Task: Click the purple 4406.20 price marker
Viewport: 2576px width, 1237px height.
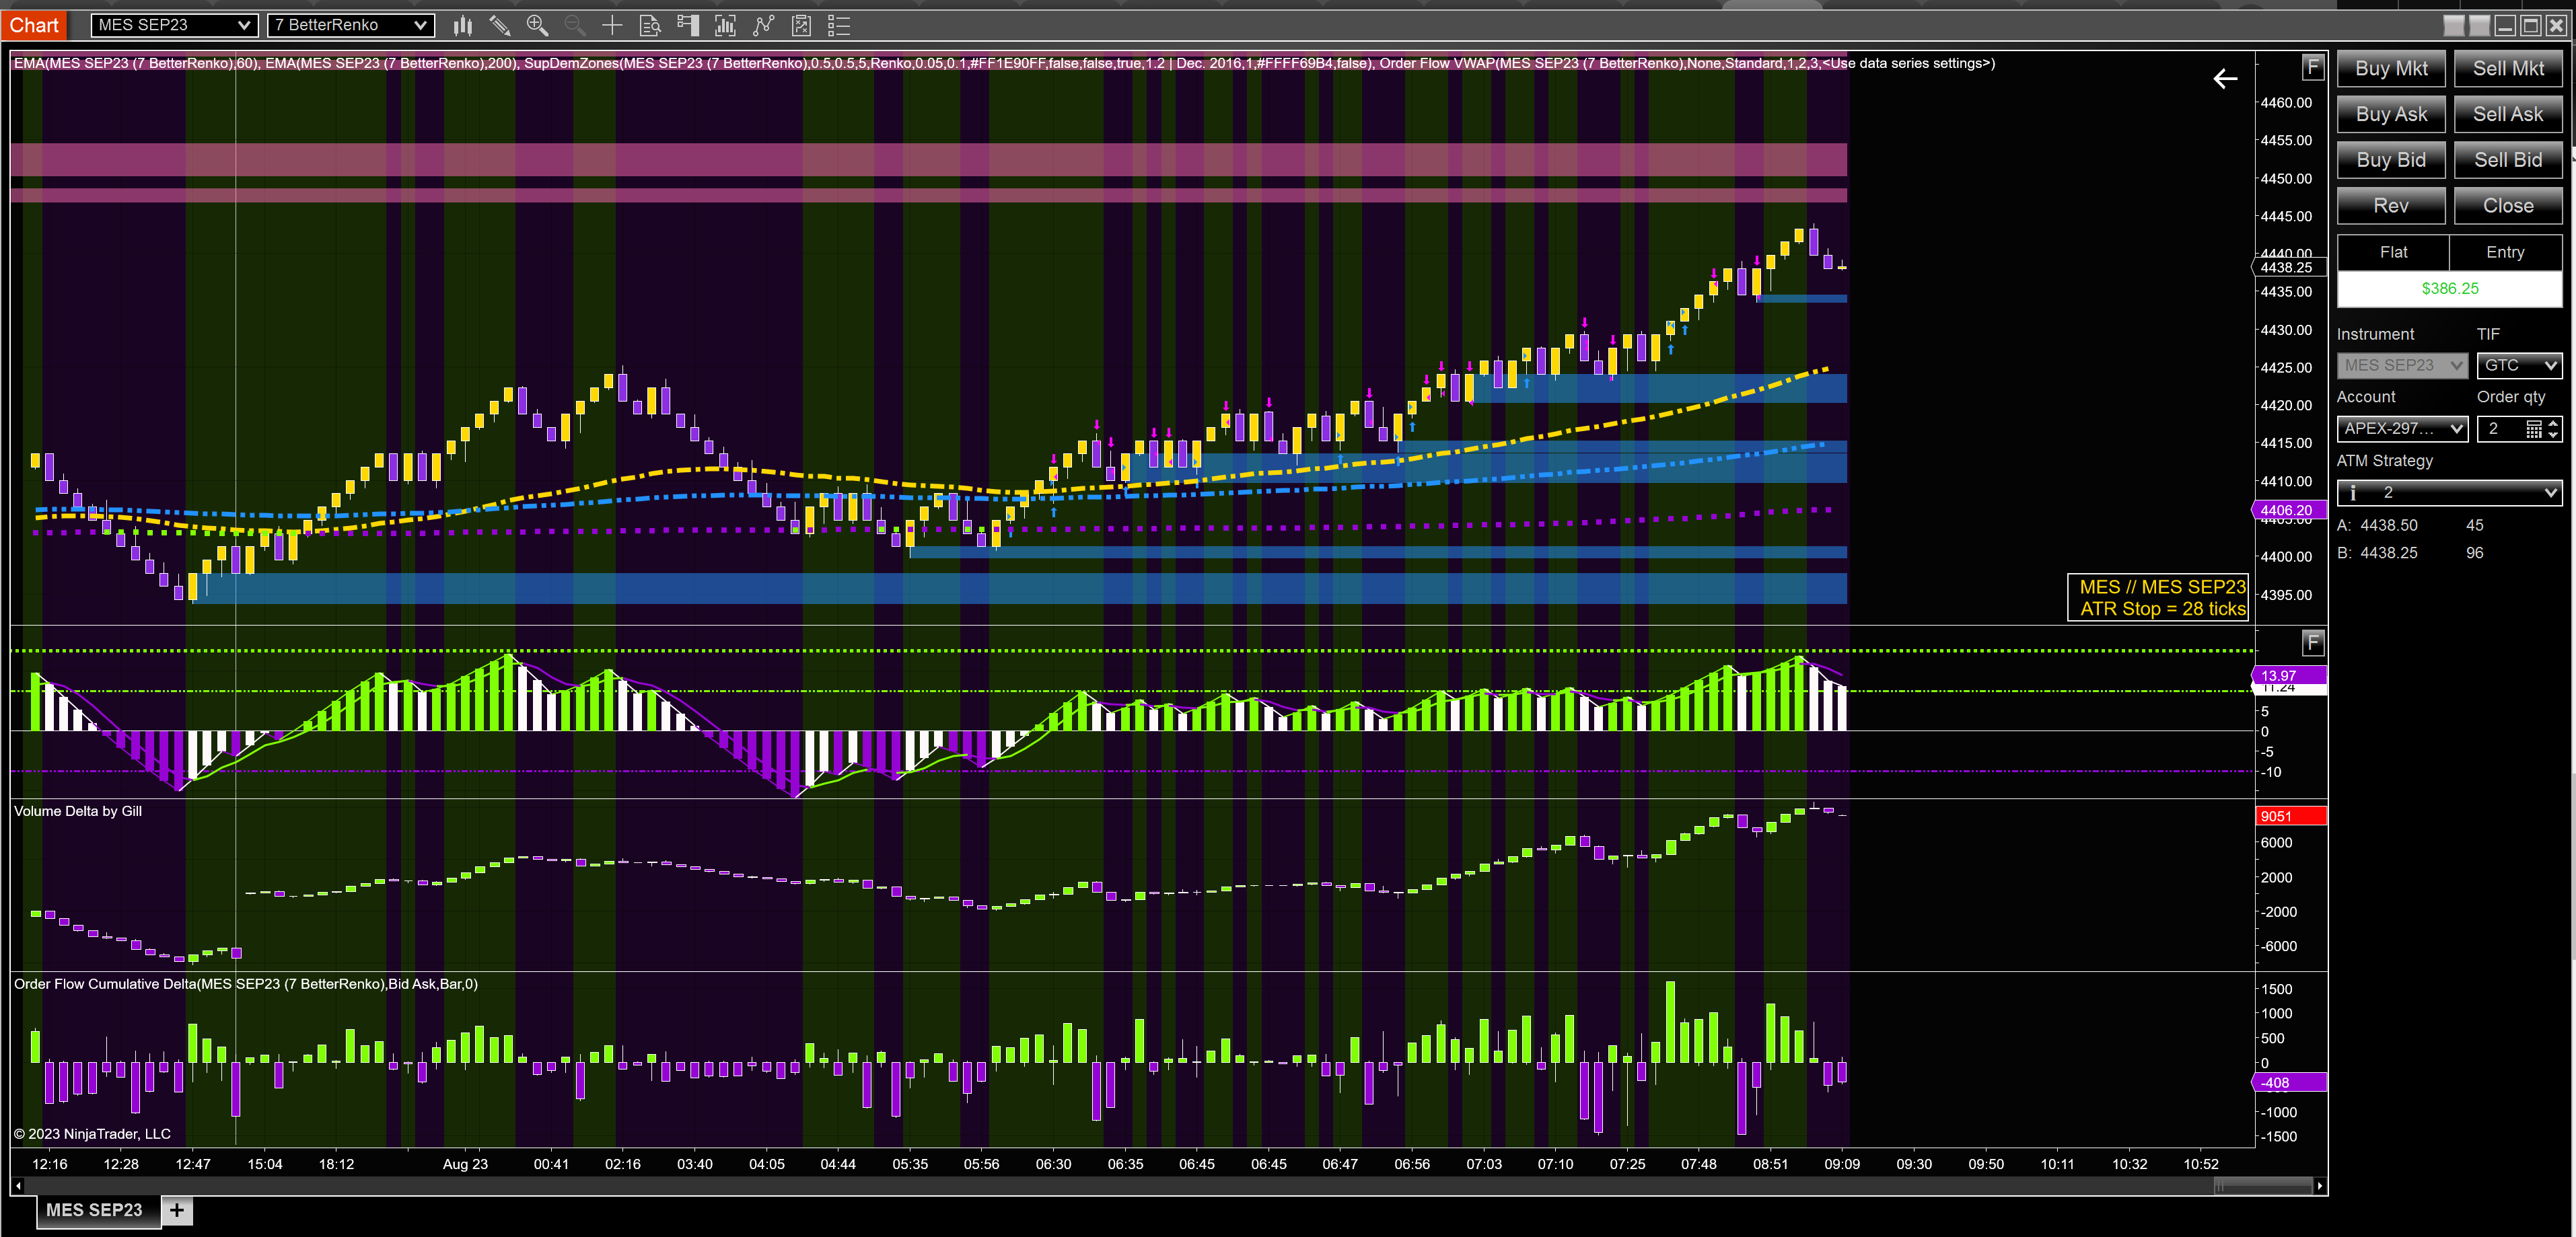Action: [2288, 511]
